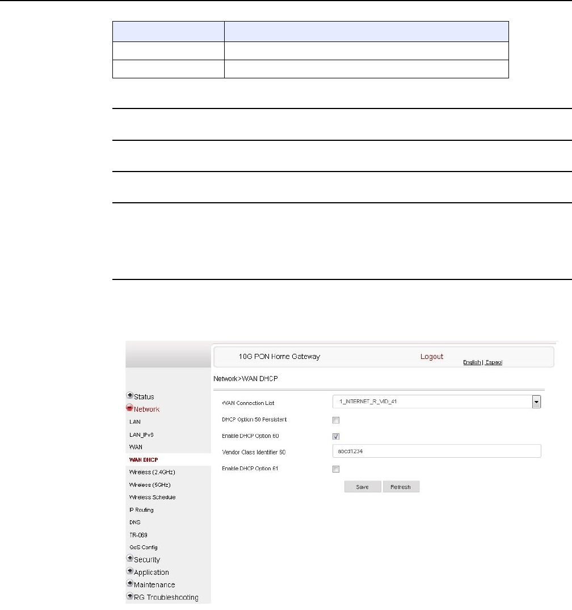Switch language to Espaol
572x610 pixels.
click(x=494, y=362)
